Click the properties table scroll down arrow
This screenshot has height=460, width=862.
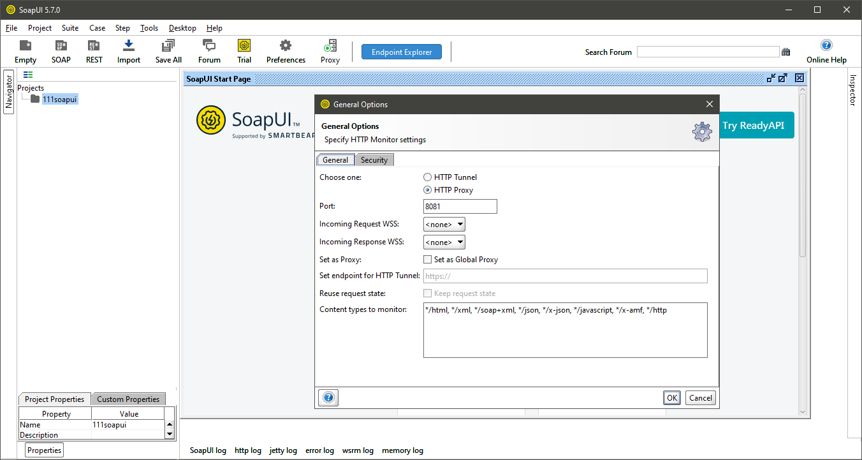click(x=170, y=434)
